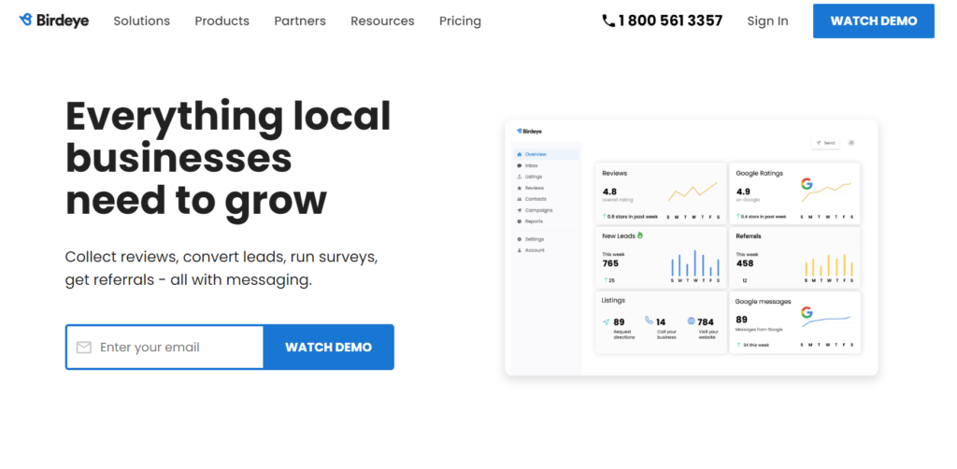Focus the Enter your email input field

click(x=164, y=347)
